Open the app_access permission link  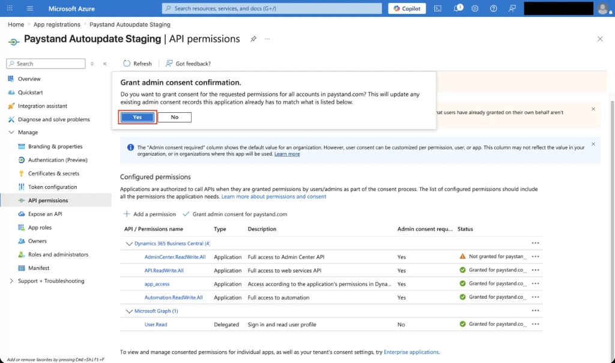tap(157, 284)
